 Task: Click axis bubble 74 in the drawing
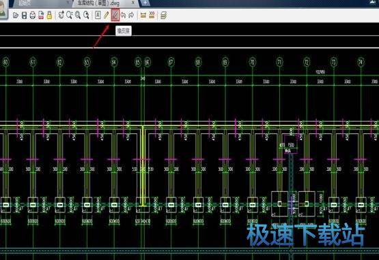pos(361,63)
